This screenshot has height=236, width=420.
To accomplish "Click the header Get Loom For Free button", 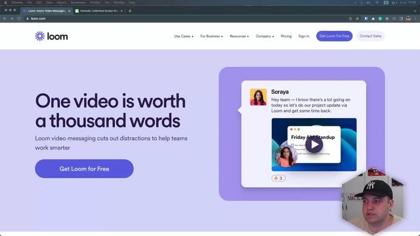I will click(334, 36).
